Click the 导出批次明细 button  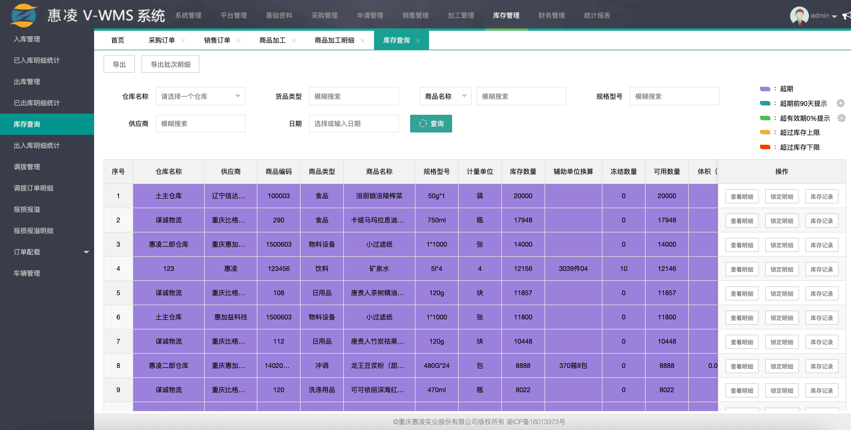(x=170, y=64)
